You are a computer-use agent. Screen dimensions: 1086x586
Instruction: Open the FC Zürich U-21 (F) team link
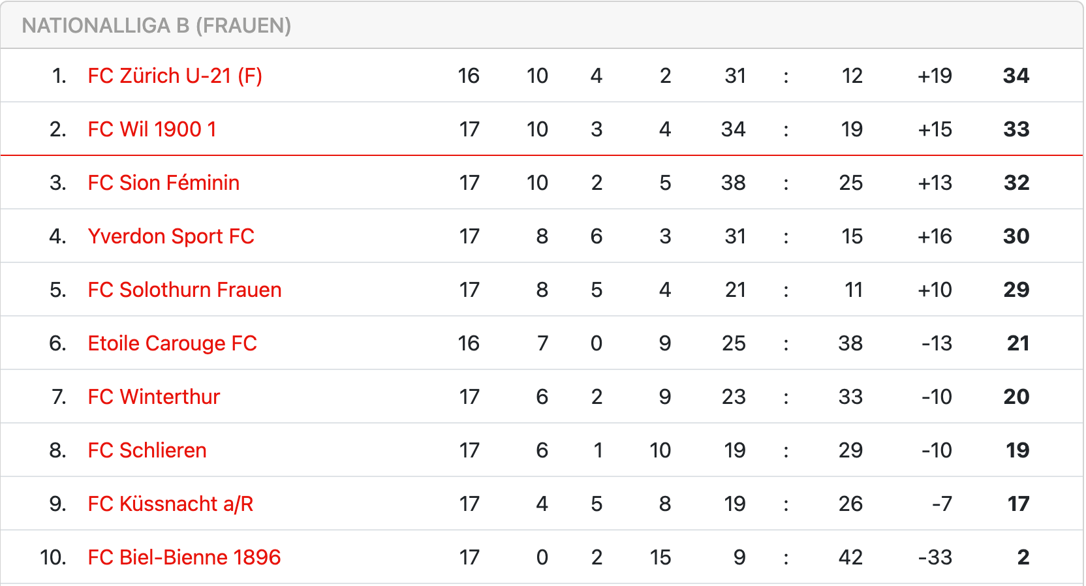pyautogui.click(x=175, y=76)
